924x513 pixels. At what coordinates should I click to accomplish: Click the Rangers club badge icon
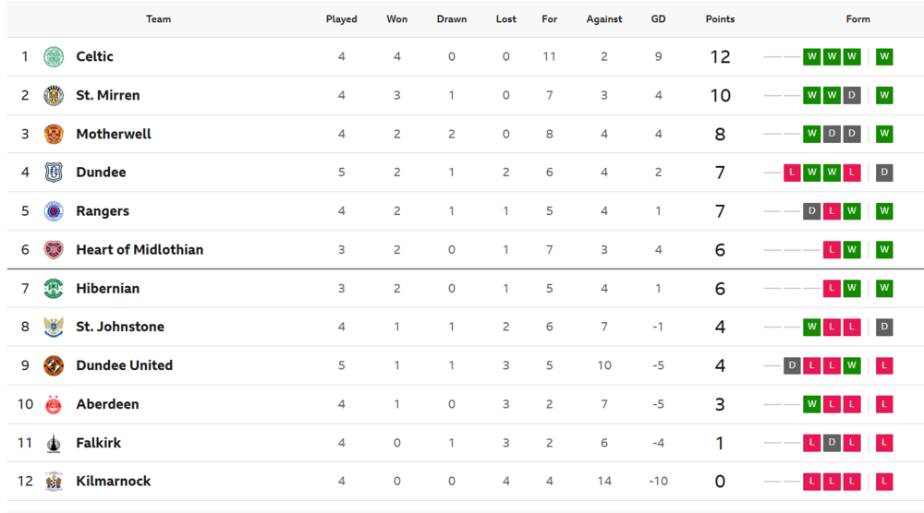[x=54, y=211]
